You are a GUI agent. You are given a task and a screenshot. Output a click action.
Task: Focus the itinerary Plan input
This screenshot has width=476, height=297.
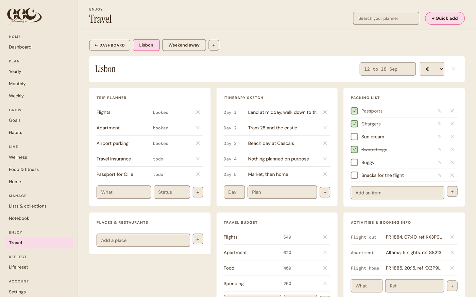(282, 192)
